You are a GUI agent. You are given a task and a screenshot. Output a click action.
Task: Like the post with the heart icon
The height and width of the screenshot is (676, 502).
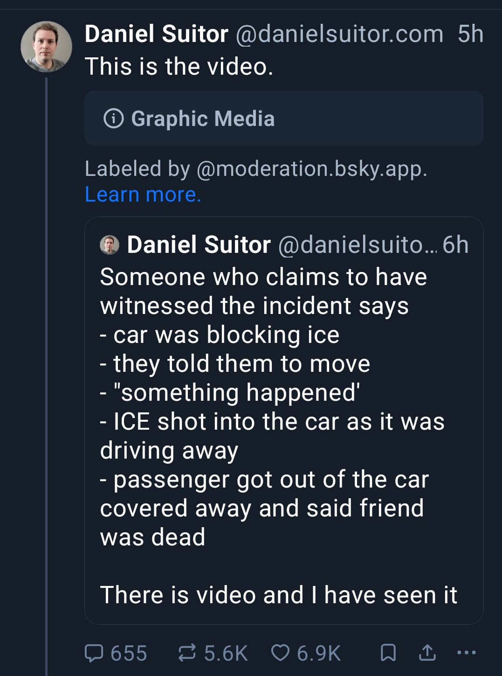point(280,653)
